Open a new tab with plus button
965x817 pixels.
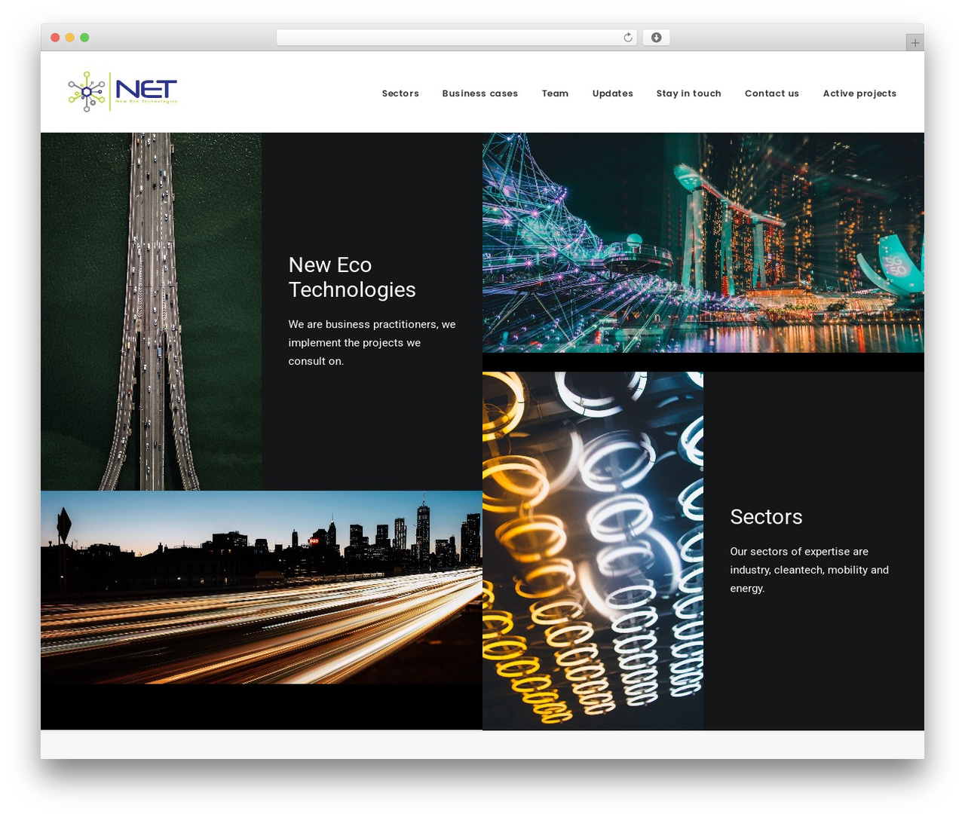(x=914, y=43)
